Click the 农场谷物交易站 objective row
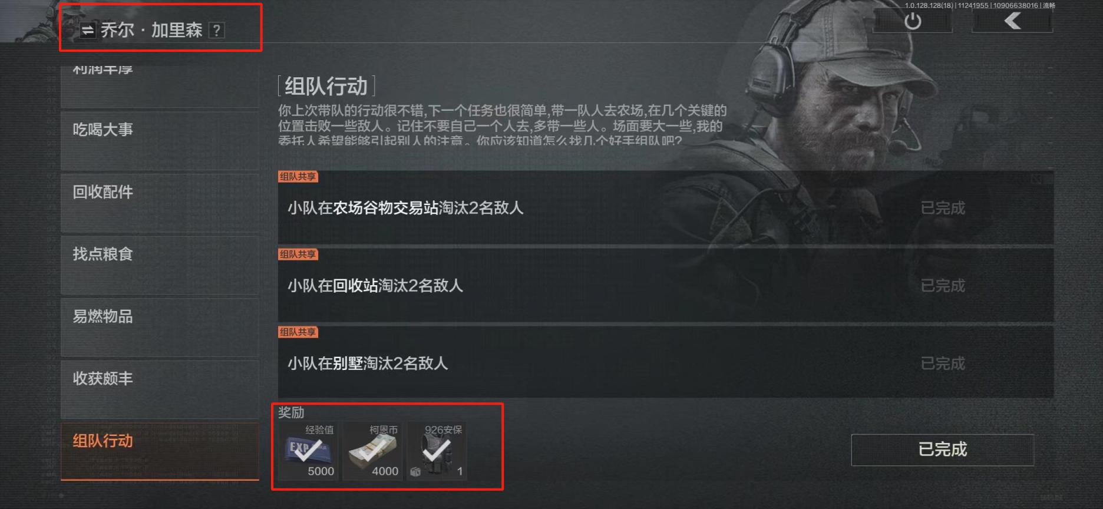The width and height of the screenshot is (1103, 509). pos(666,208)
